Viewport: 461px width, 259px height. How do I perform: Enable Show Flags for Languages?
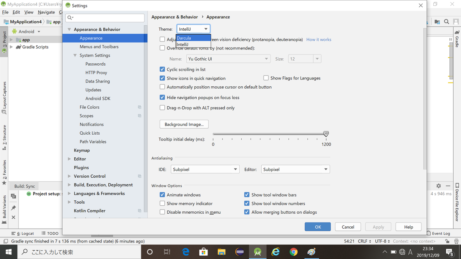pyautogui.click(x=266, y=78)
